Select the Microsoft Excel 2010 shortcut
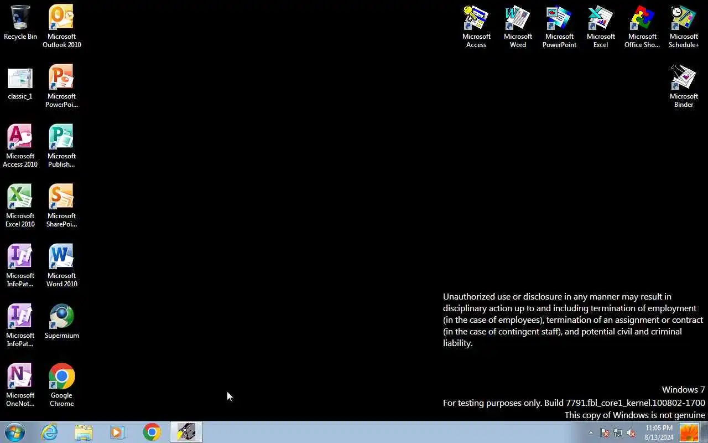Viewport: 708px width, 443px height. click(20, 205)
